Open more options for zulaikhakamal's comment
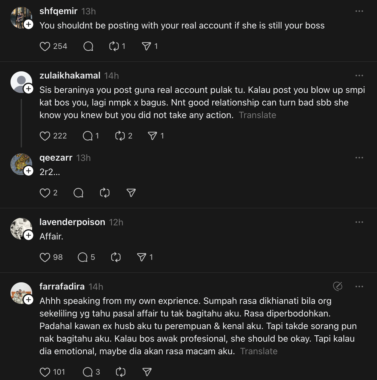This screenshot has width=377, height=380. click(x=359, y=76)
